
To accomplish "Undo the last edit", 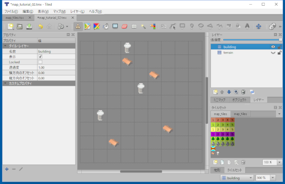I will pos(40,27).
